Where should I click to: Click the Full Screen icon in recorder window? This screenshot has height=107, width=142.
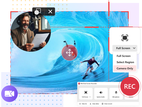pos(86,93)
